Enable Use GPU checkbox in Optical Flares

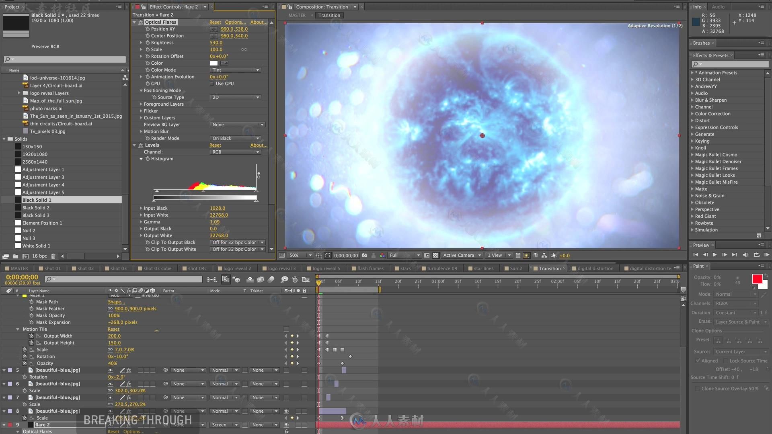[x=212, y=84]
